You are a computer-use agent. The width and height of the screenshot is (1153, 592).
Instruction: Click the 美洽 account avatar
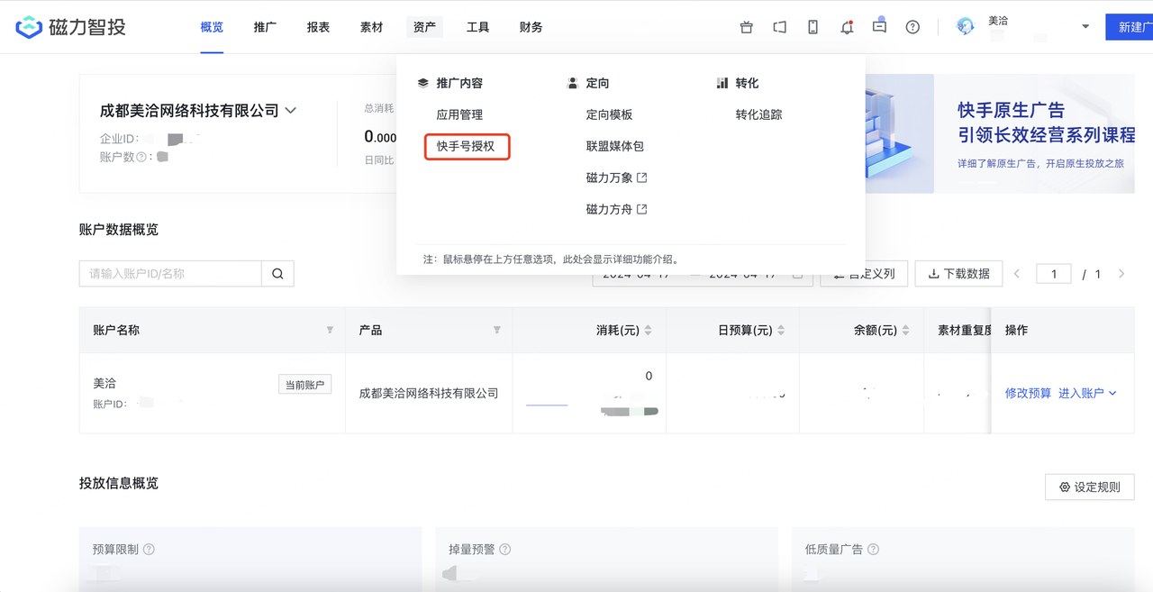[966, 26]
